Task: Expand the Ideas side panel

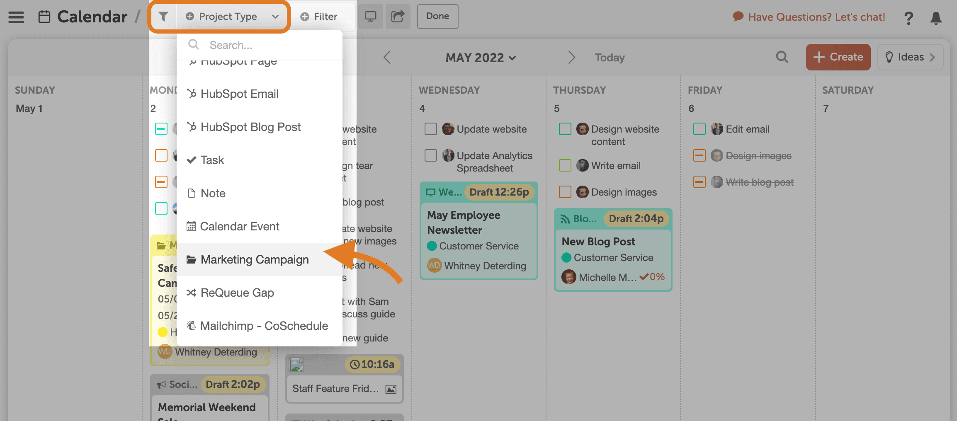Action: tap(911, 57)
